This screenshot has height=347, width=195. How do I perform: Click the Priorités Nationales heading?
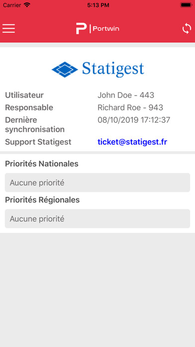(42, 164)
